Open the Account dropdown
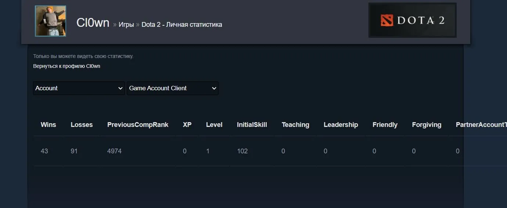The image size is (507, 208). coord(79,88)
